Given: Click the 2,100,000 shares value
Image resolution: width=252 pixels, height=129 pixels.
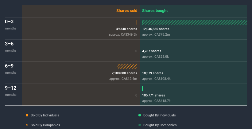Looking at the screenshot, I should click(x=124, y=73).
